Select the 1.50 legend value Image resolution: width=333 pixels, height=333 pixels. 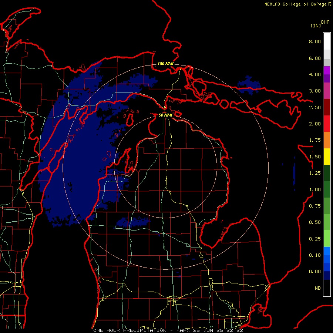pyautogui.click(x=315, y=157)
